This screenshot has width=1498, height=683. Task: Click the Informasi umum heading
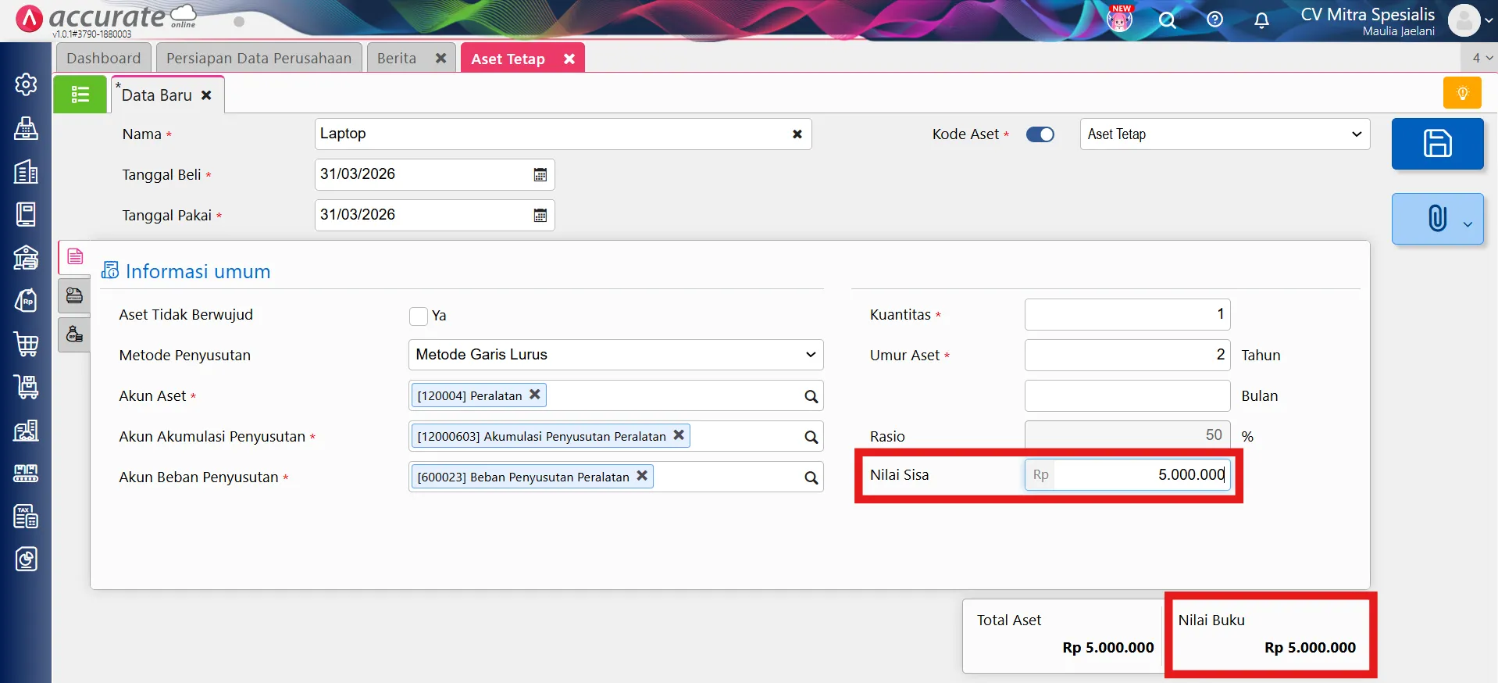(x=198, y=272)
